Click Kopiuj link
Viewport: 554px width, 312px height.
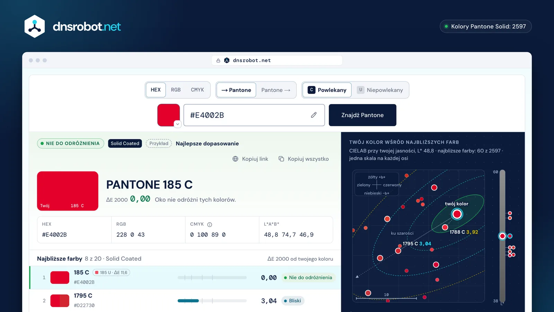click(x=250, y=159)
